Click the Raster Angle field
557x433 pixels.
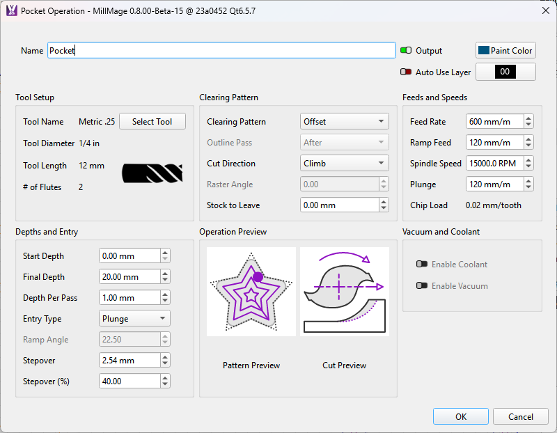click(x=339, y=184)
